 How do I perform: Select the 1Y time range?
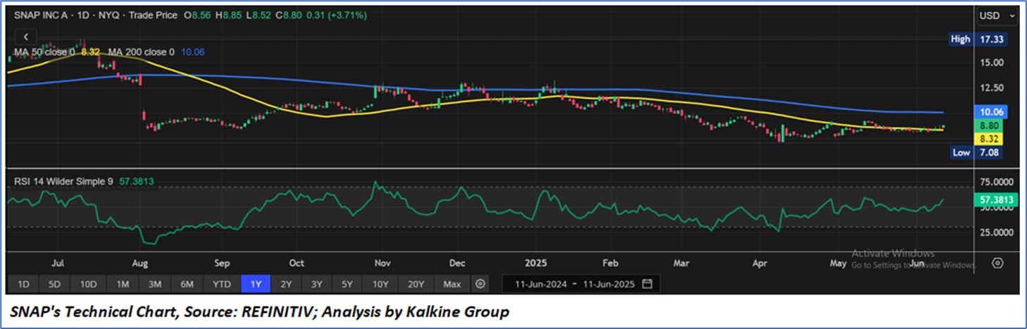click(x=255, y=284)
